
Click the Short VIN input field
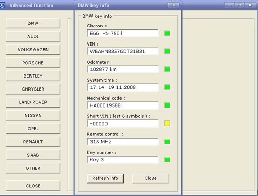(x=123, y=124)
